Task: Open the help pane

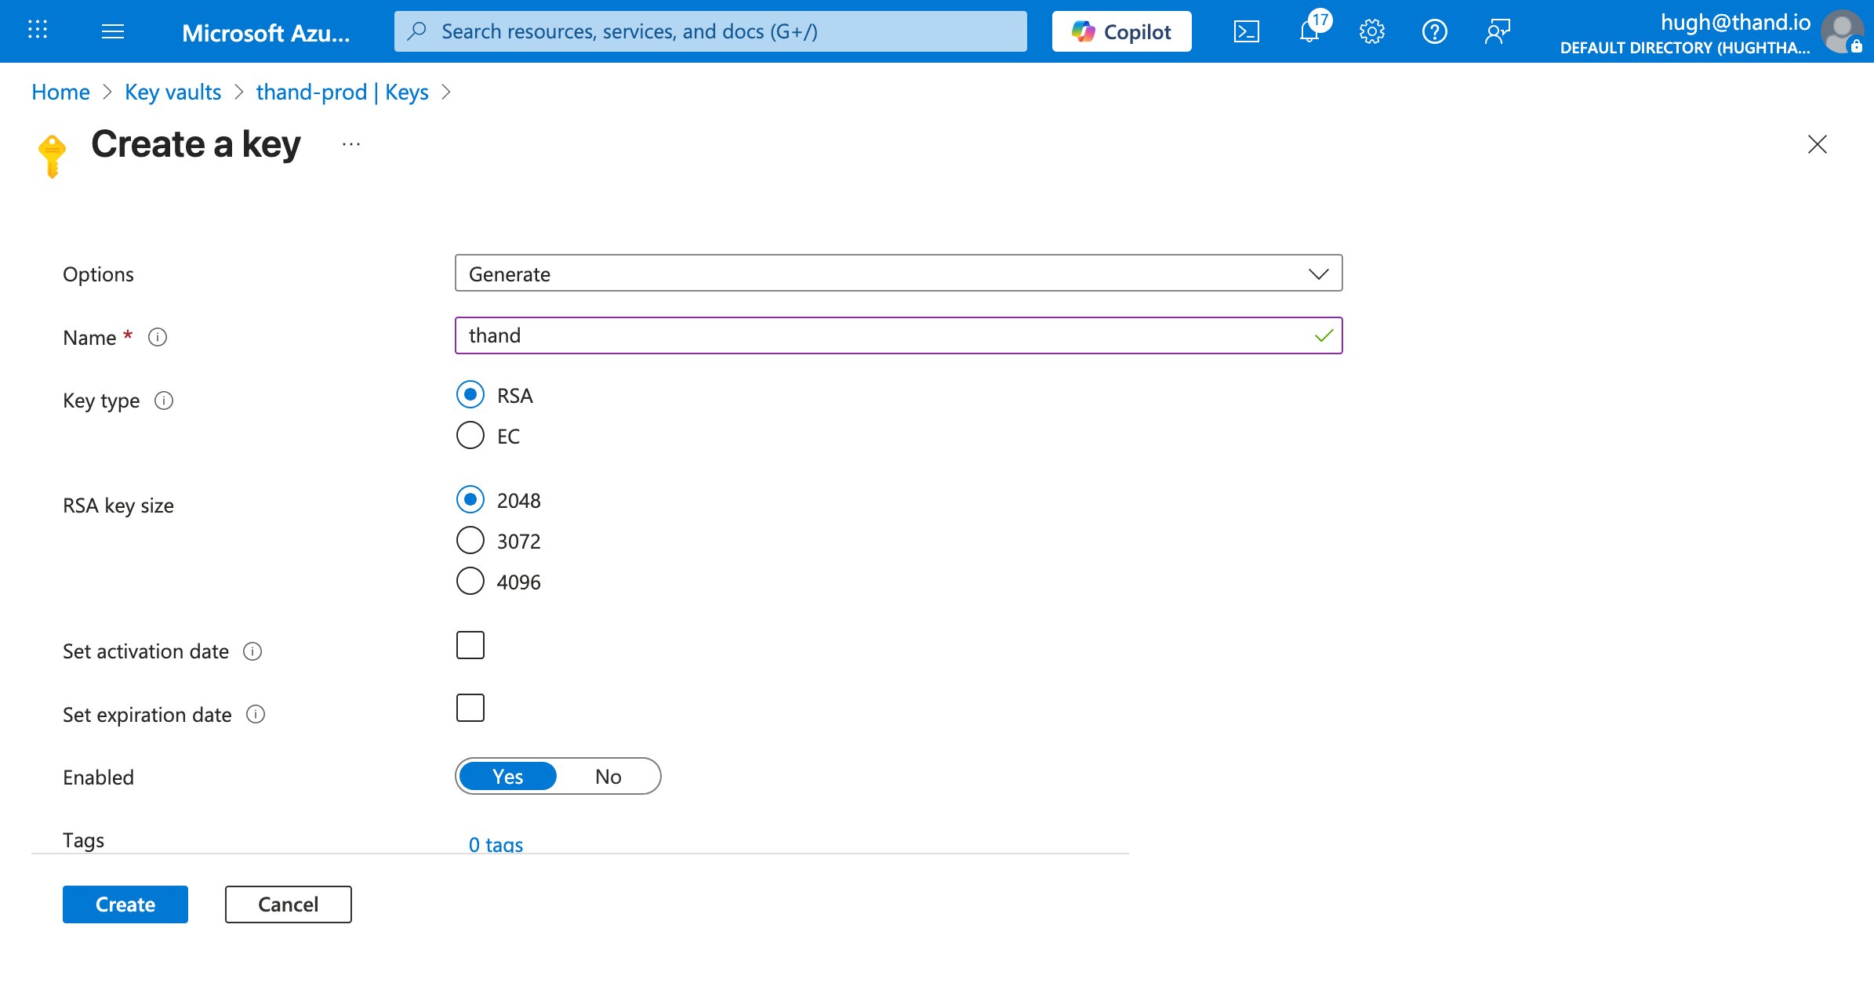Action: pos(1434,31)
